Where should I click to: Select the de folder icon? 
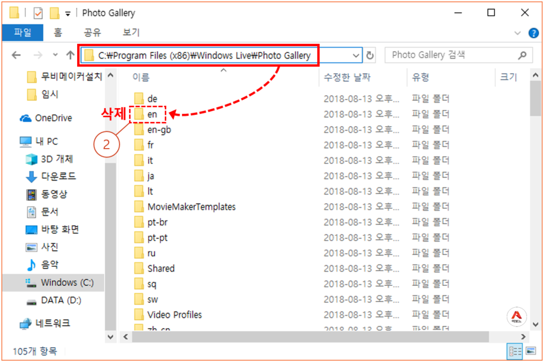click(x=139, y=99)
